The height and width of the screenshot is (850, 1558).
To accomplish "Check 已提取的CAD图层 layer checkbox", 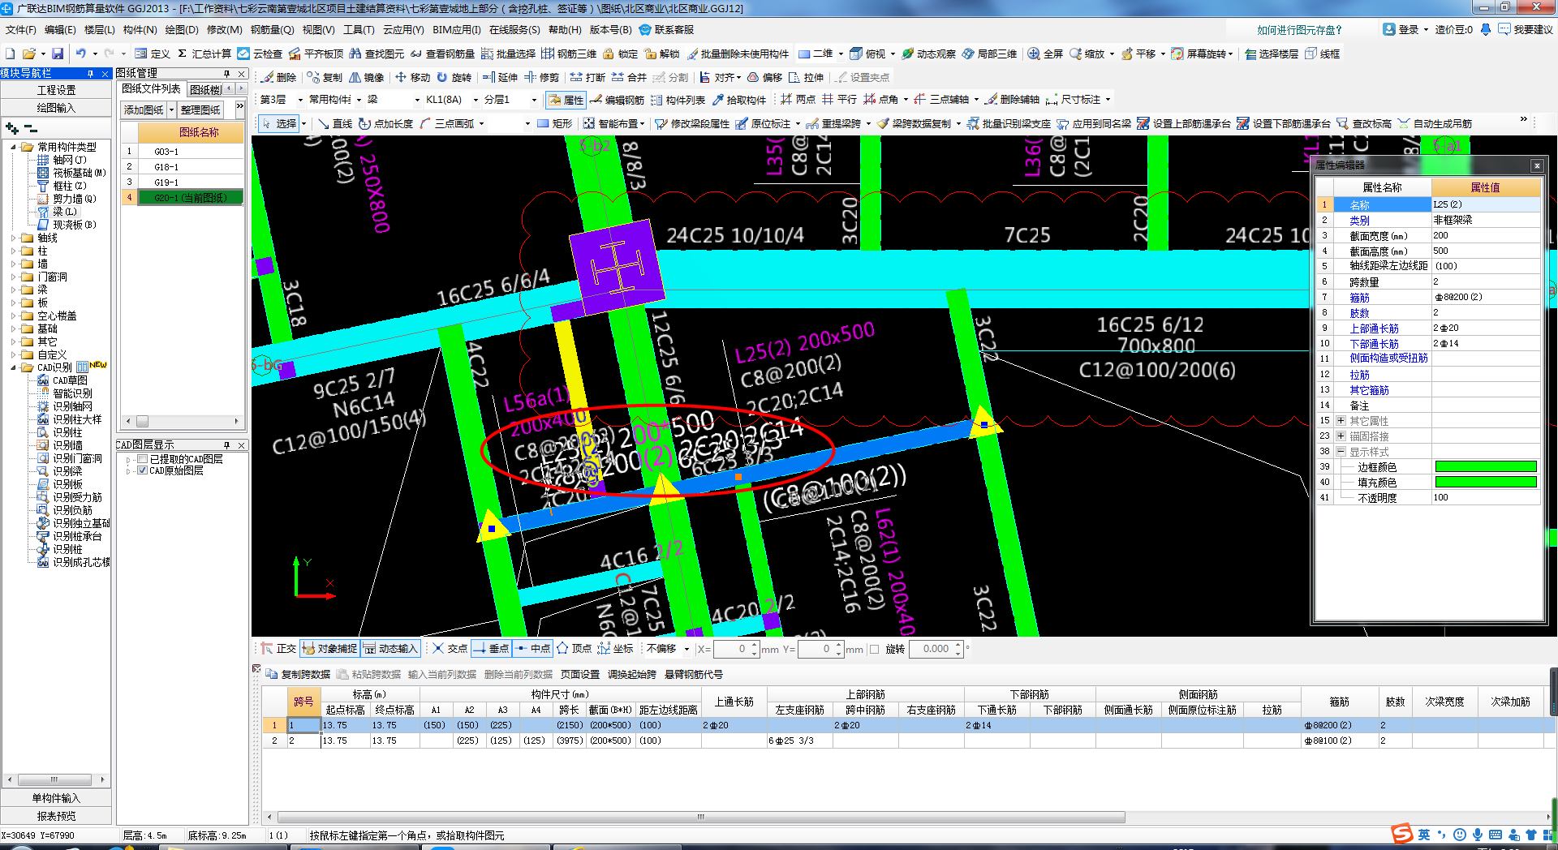I will 143,459.
